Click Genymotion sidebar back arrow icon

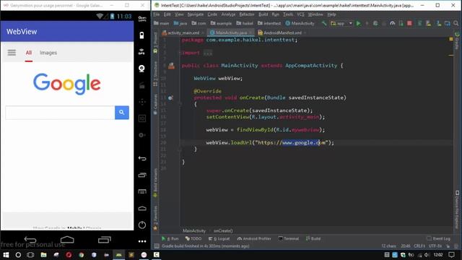tap(142, 158)
